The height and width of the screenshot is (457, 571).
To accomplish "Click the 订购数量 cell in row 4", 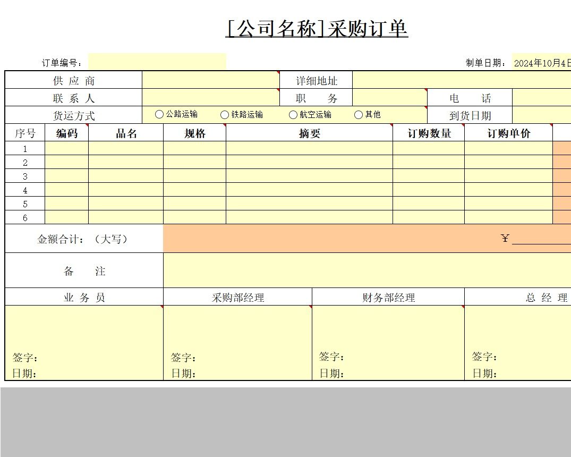I will coord(428,190).
